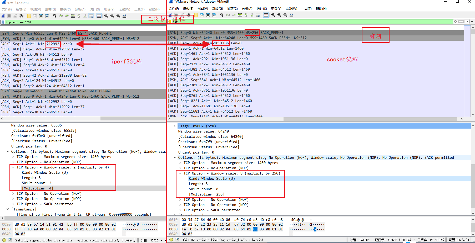
Task: Save capture file in iperf3.pcapng window
Action: coord(35,16)
